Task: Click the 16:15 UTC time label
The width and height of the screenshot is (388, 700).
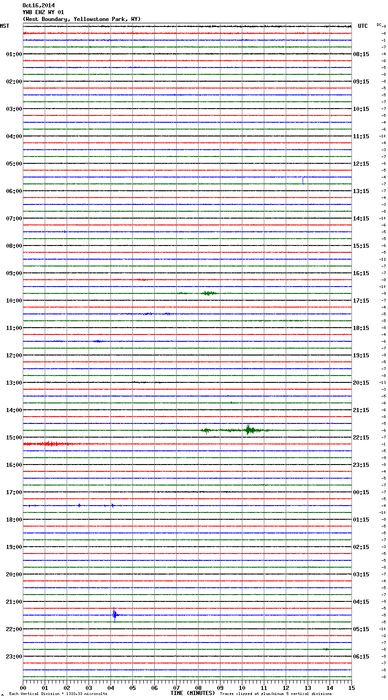Action: pyautogui.click(x=361, y=273)
